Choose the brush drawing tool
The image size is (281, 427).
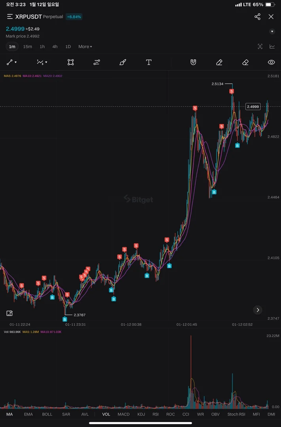(x=123, y=62)
